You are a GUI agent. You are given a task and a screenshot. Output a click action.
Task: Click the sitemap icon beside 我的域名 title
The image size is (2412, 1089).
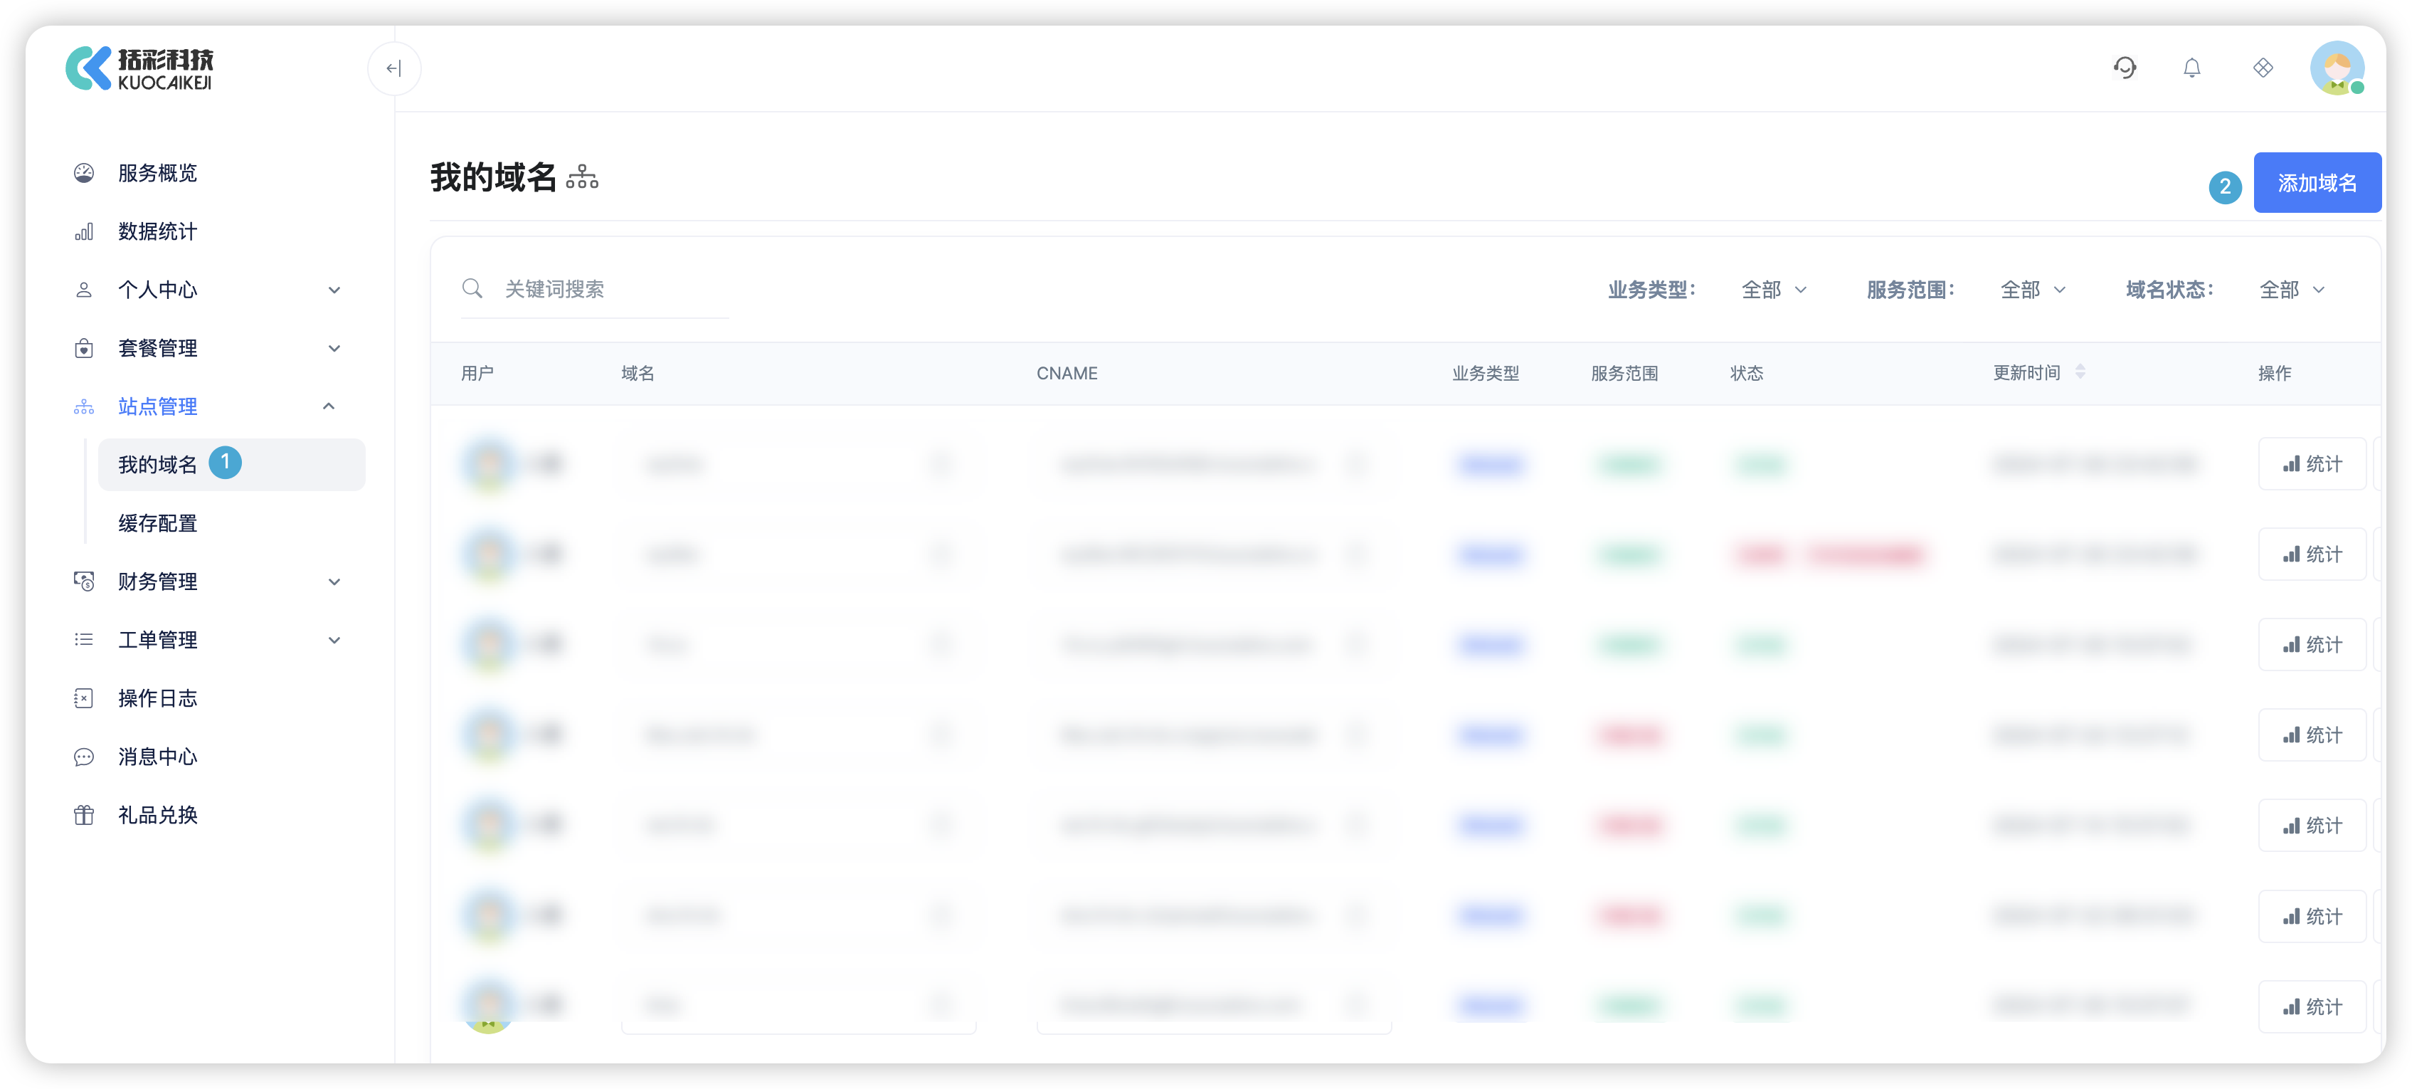[581, 177]
